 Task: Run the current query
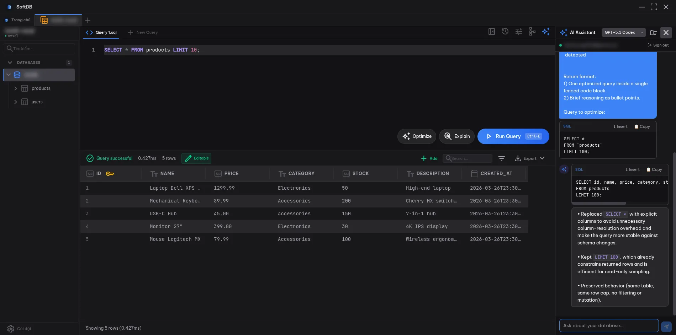coord(513,136)
